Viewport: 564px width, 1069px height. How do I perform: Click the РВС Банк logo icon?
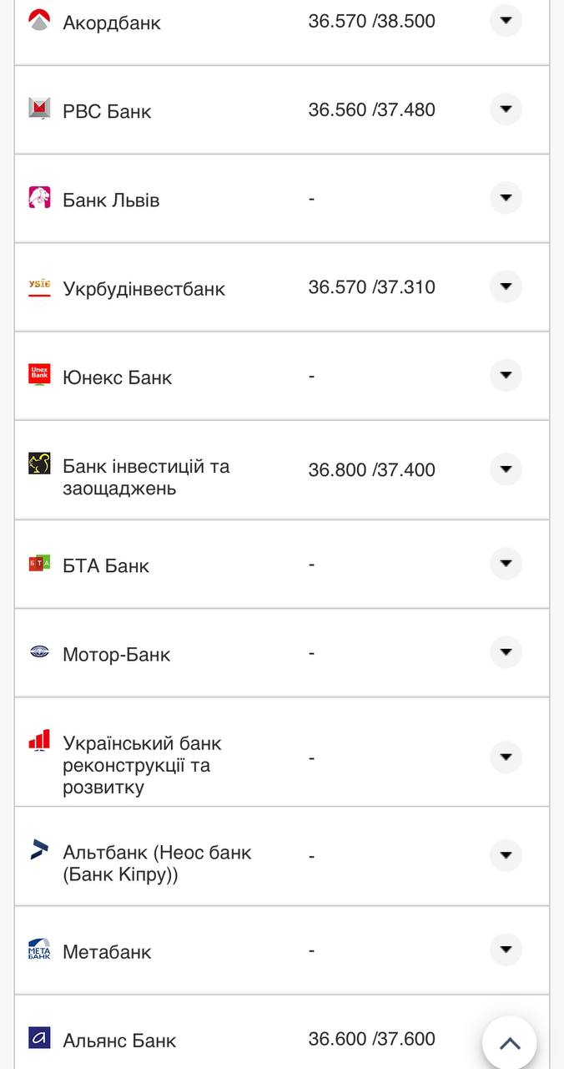click(38, 109)
